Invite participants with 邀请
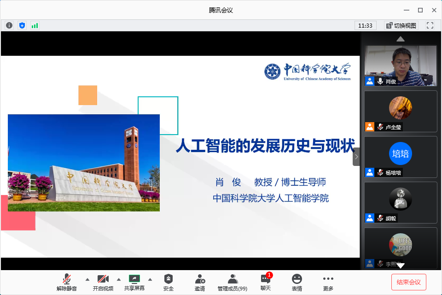Image resolution: width=442 pixels, height=295 pixels. pyautogui.click(x=200, y=282)
